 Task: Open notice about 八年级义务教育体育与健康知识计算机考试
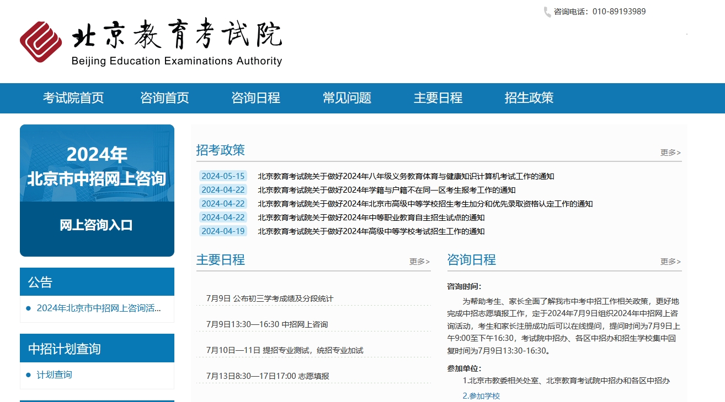pos(406,176)
